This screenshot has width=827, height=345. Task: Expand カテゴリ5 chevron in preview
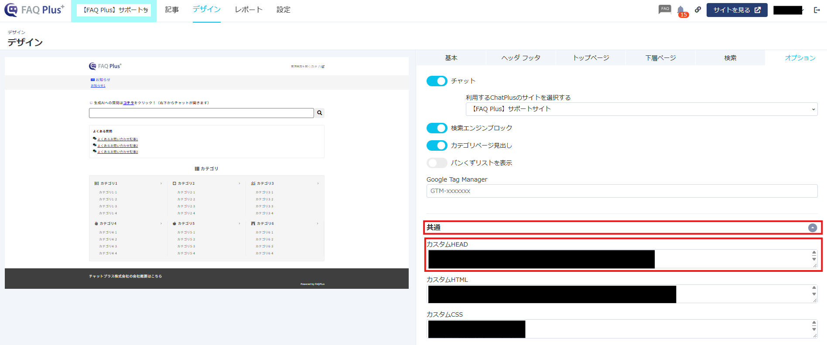[239, 223]
